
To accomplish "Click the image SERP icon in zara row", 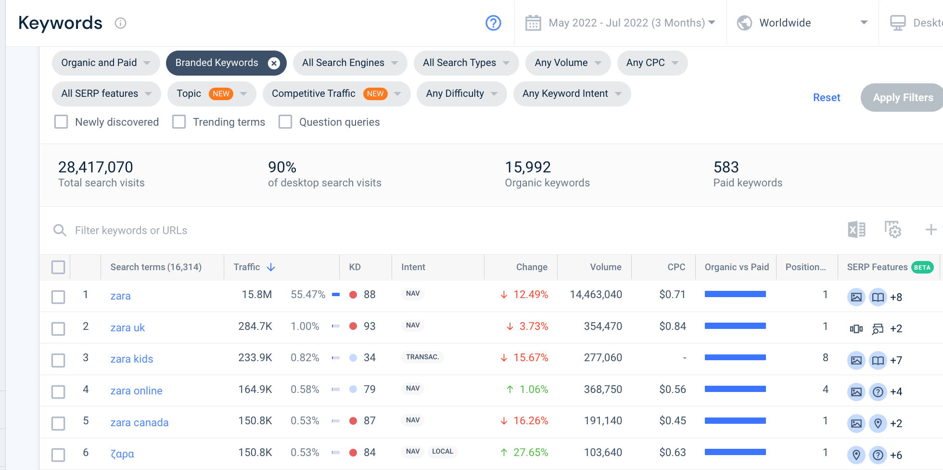I will (856, 297).
